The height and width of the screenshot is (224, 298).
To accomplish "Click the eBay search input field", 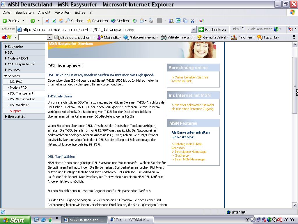I will pos(33,37).
